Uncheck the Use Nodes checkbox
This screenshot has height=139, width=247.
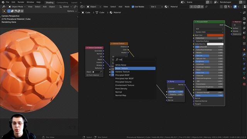click(x=133, y=7)
